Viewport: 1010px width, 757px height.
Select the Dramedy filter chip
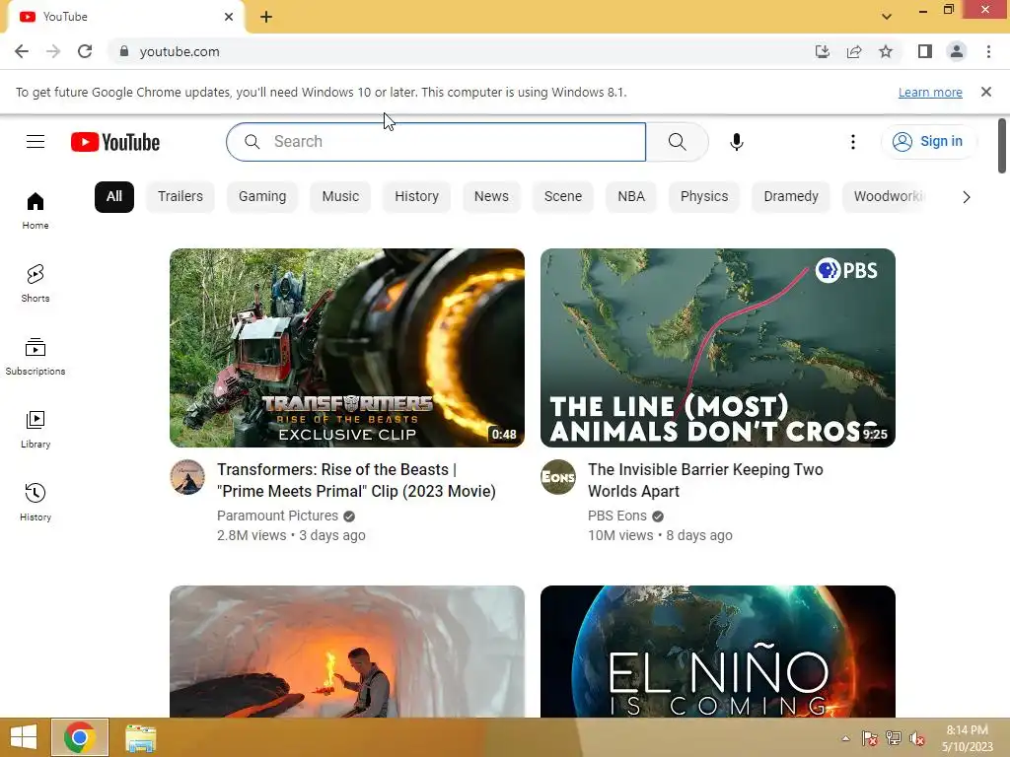click(x=791, y=196)
